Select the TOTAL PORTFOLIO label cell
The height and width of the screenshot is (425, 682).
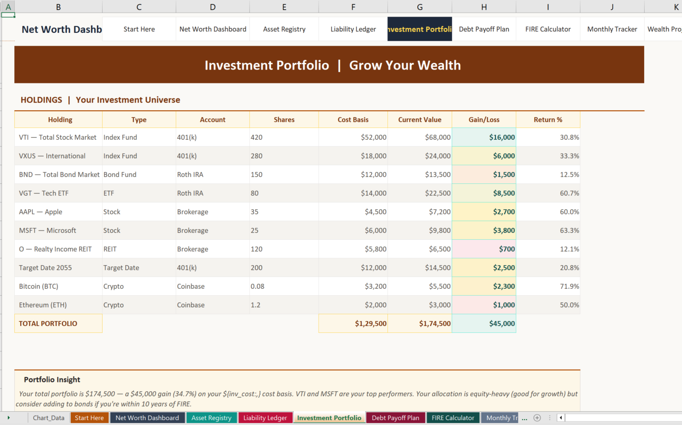58,324
